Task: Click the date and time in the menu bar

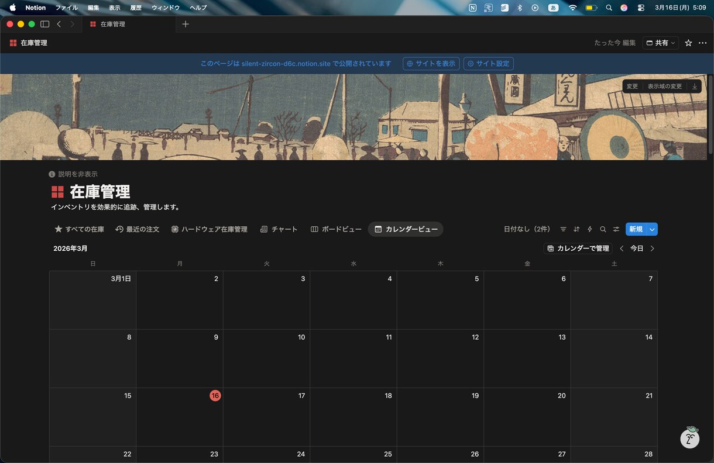Action: (680, 8)
